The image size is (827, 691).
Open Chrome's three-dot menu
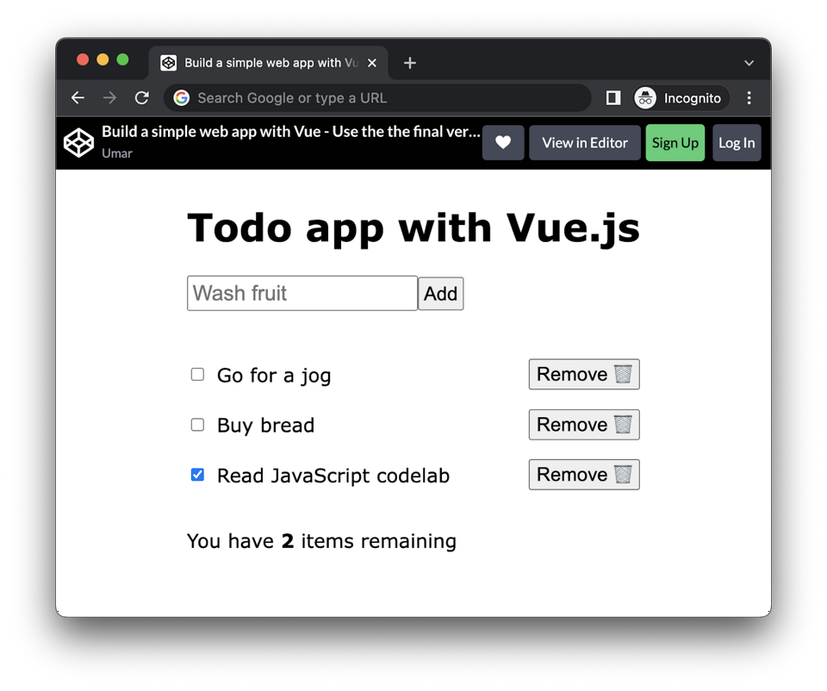pyautogui.click(x=749, y=97)
